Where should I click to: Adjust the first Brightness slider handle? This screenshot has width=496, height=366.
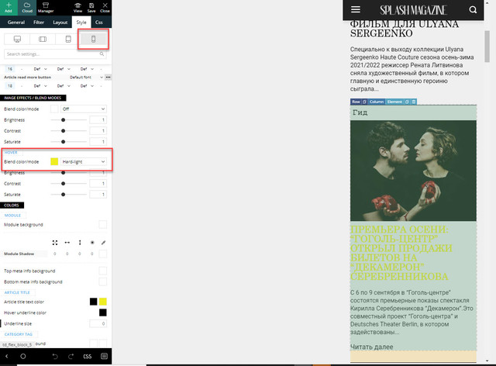pyautogui.click(x=64, y=120)
